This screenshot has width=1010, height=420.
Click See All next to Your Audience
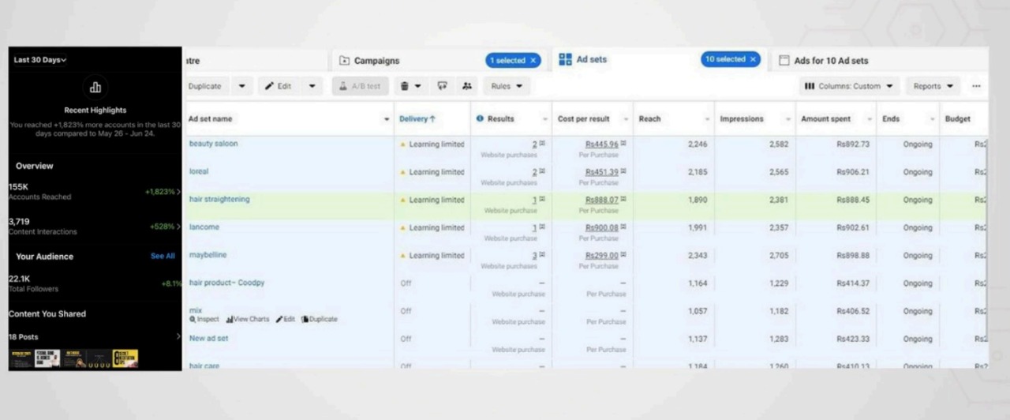163,257
